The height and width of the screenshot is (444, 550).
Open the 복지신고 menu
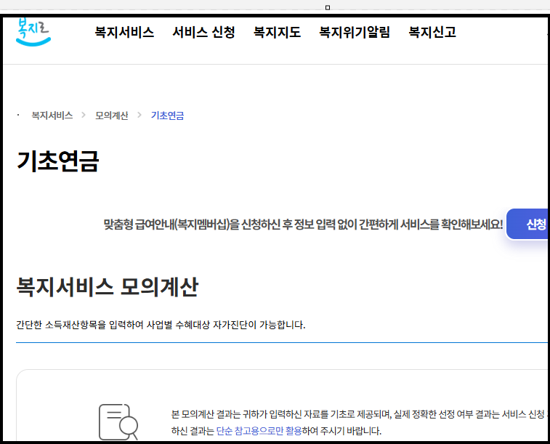click(x=432, y=32)
